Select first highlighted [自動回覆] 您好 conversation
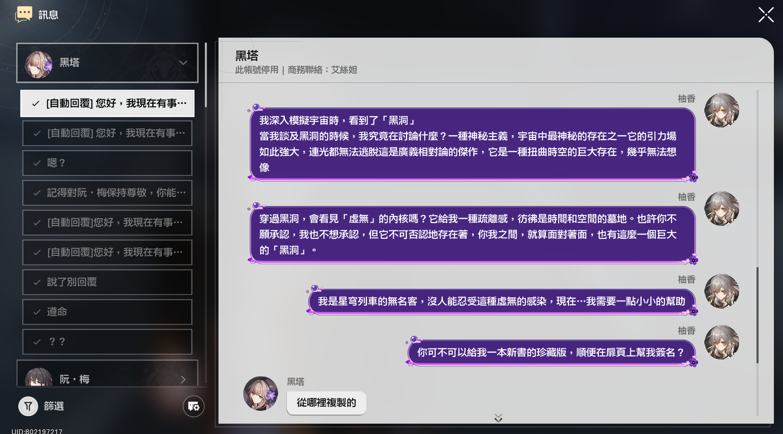 coord(107,103)
